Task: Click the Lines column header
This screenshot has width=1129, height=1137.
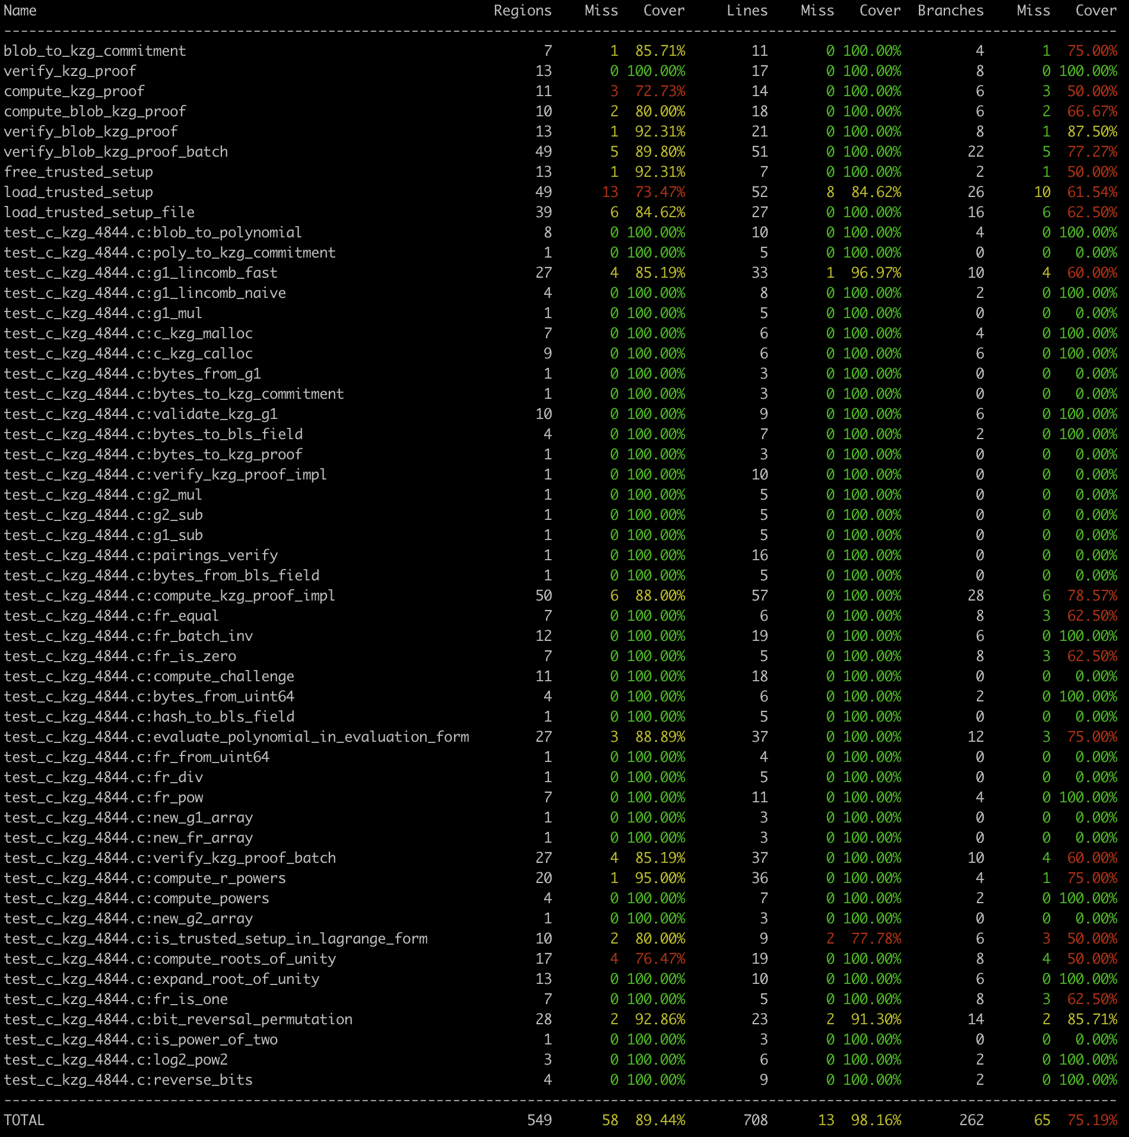Action: pyautogui.click(x=747, y=11)
